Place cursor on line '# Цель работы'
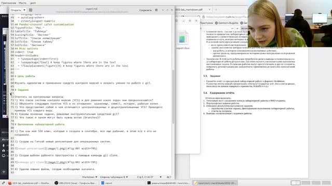 click(25, 76)
